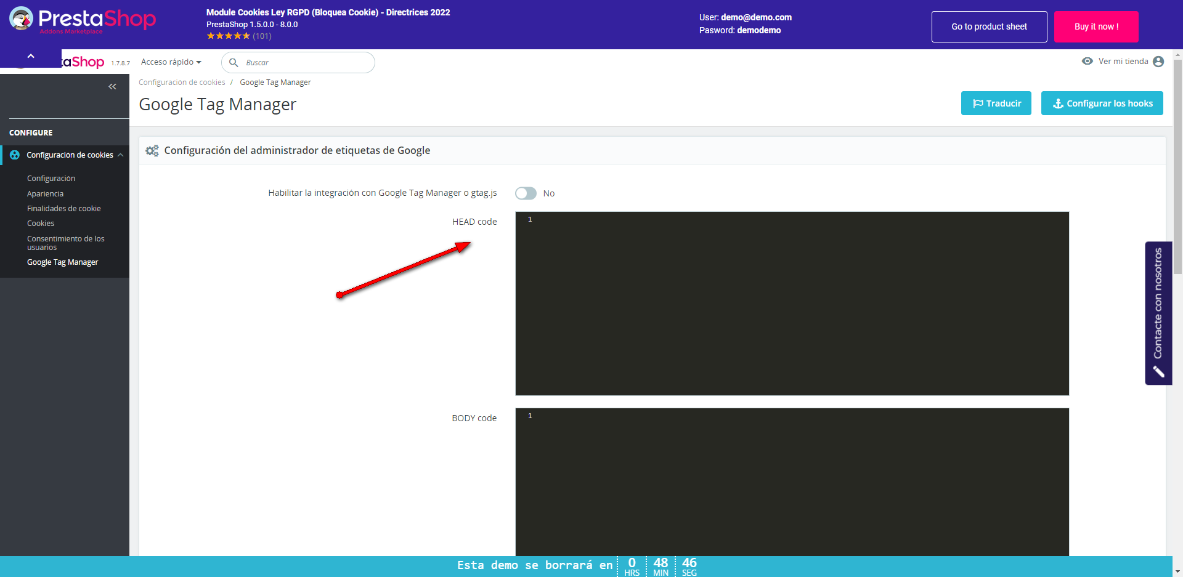This screenshot has height=577, width=1183.
Task: Click the 1.7.8.7 version number
Action: 120,63
